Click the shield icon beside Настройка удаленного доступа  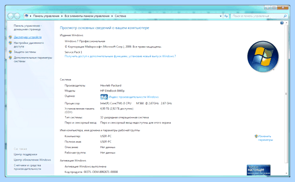pos(10,43)
